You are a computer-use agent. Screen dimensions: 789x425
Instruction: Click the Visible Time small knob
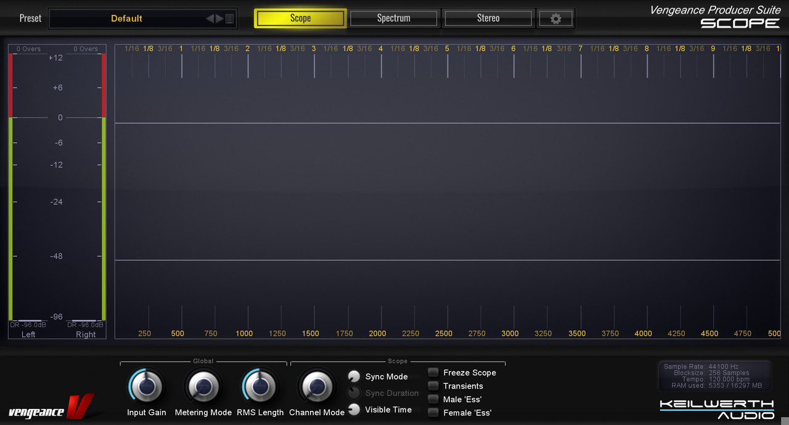pyautogui.click(x=354, y=410)
